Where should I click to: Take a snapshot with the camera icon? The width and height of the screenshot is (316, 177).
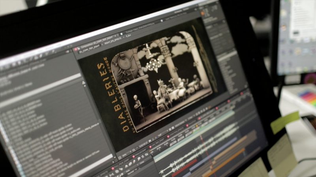pos(150,141)
